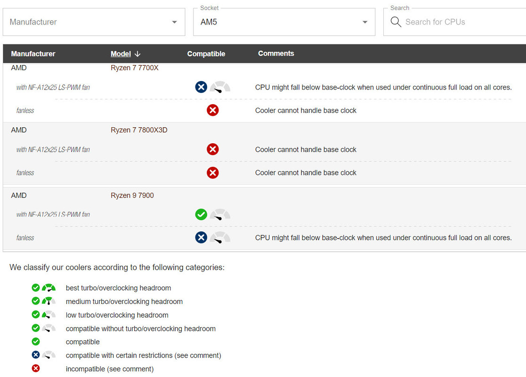Viewport: 526px width, 377px height.
Task: Click legend gauge icon for certain restrictions
Action: coord(49,355)
